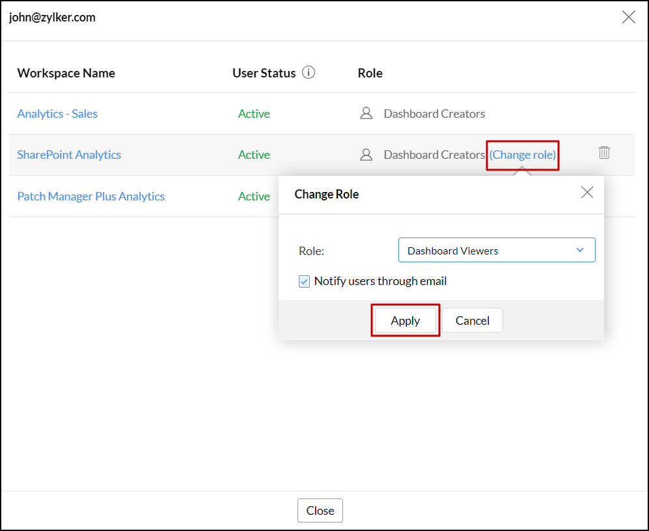Click the Close button at the bottom
649x531 pixels.
click(320, 511)
